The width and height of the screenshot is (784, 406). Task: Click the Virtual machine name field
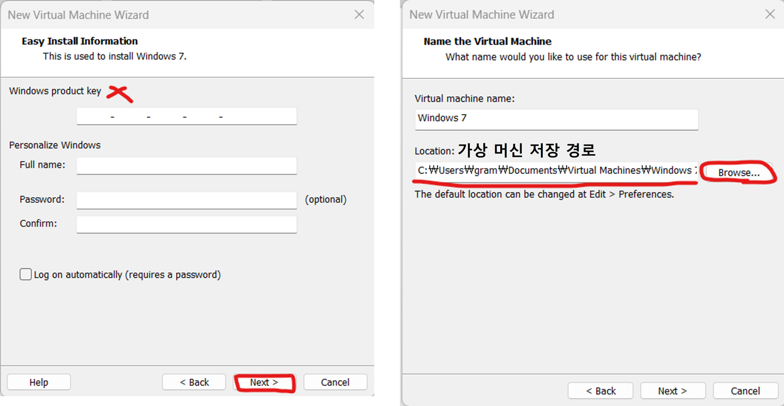click(556, 119)
